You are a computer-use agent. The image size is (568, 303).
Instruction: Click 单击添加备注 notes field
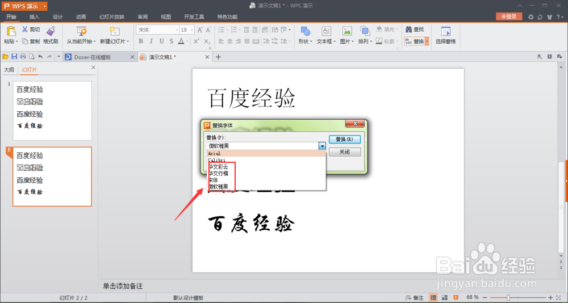[123, 286]
